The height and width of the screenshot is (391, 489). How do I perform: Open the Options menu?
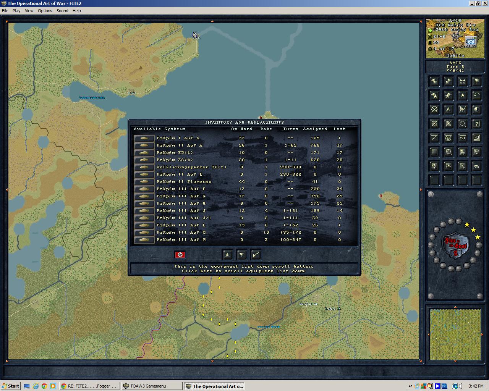coord(45,11)
